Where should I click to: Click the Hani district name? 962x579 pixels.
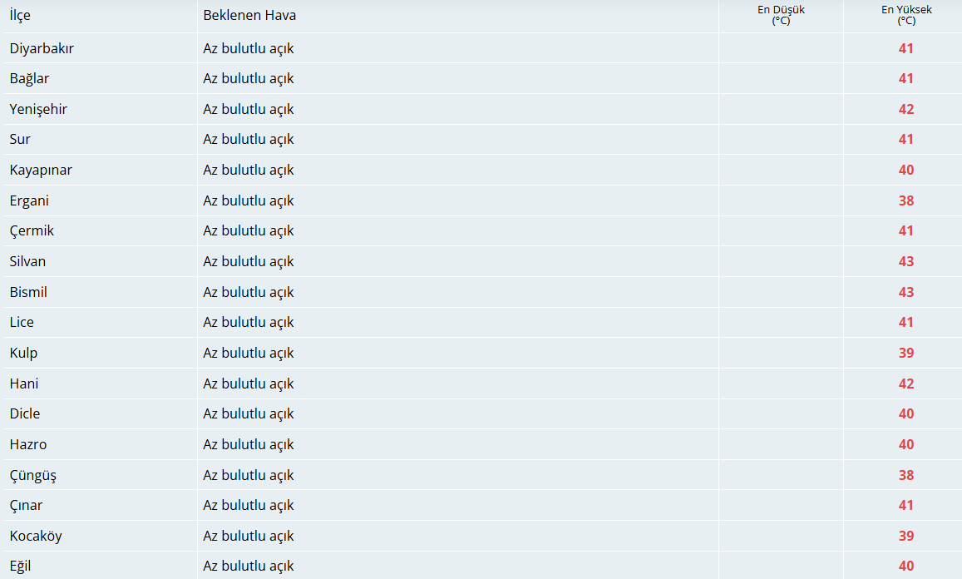click(24, 384)
